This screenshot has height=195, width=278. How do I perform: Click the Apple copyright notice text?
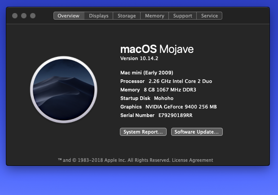pos(114,160)
